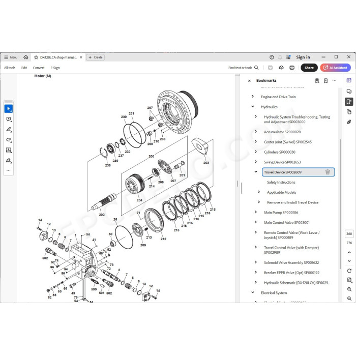Image resolution: width=356 pixels, height=356 pixels.
Task: Expand the Engine and Drive Train bookmark
Action: coord(253,97)
